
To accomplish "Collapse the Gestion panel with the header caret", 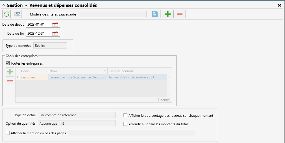I will (3, 5).
